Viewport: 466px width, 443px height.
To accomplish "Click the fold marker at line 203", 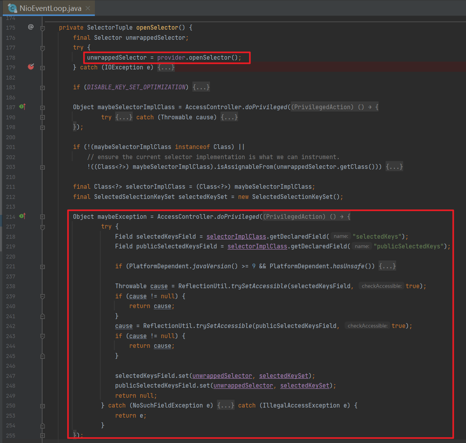I will coord(43,167).
